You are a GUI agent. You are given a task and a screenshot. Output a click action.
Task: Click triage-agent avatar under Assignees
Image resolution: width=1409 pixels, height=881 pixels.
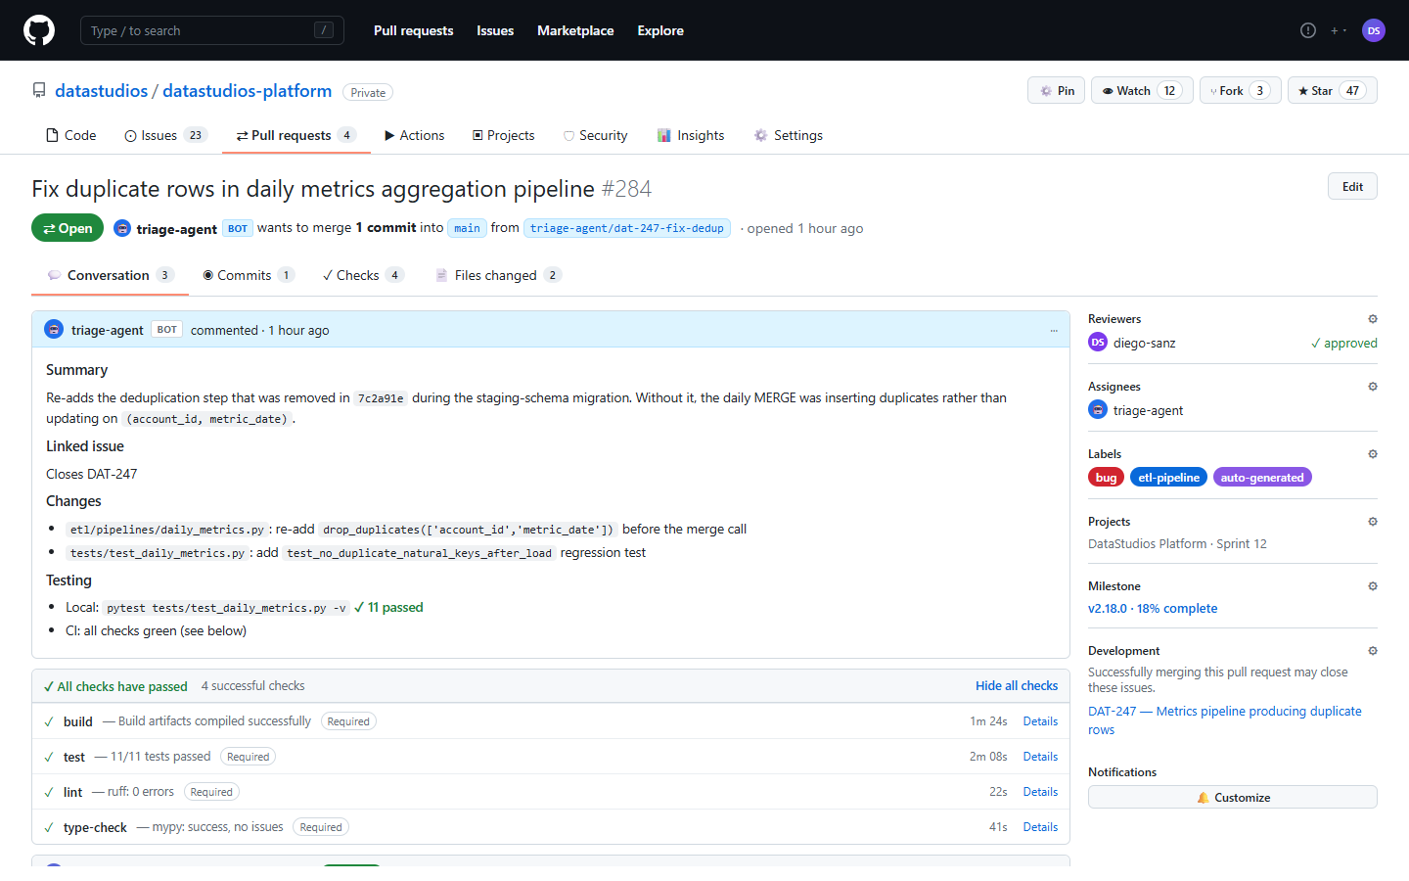(x=1098, y=410)
